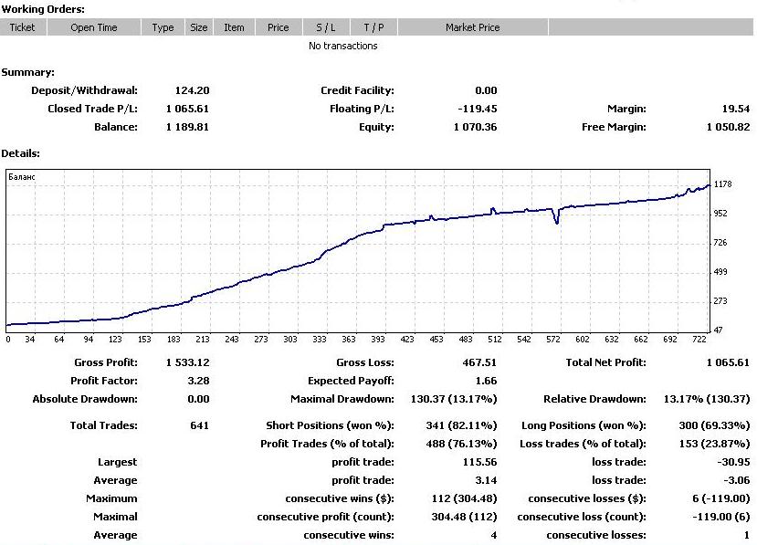This screenshot has width=757, height=545.
Task: Click the 722 x-axis label on chart
Action: (x=699, y=340)
